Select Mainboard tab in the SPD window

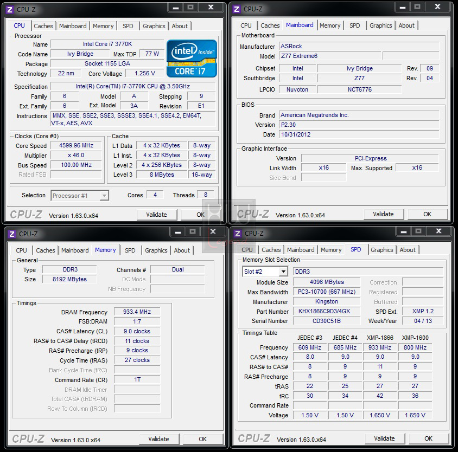tap(301, 250)
